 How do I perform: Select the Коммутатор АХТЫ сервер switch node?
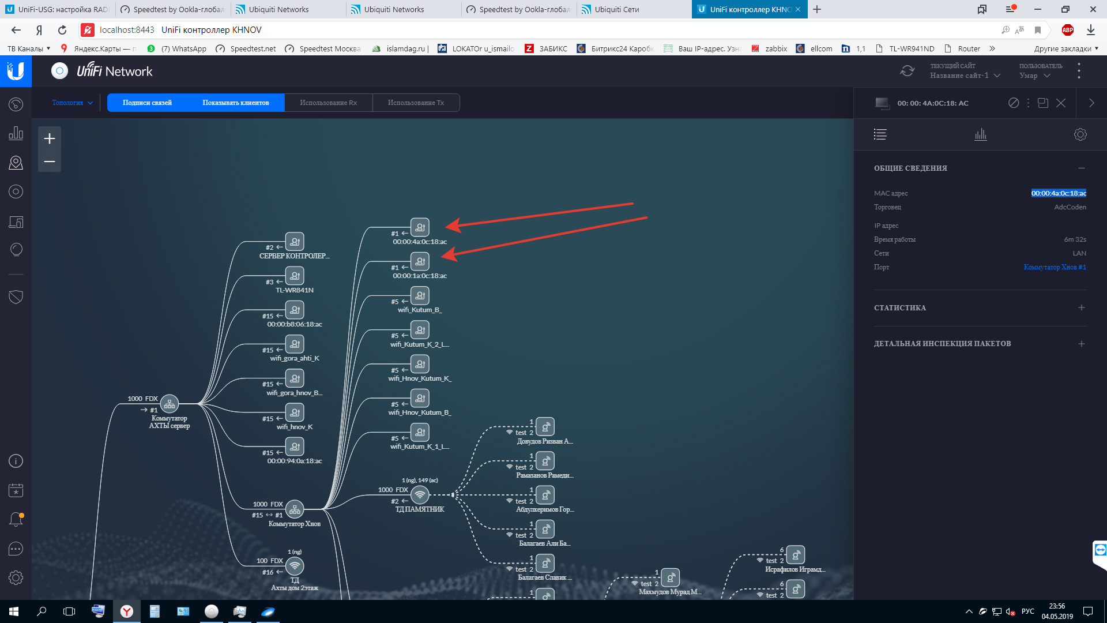click(170, 404)
